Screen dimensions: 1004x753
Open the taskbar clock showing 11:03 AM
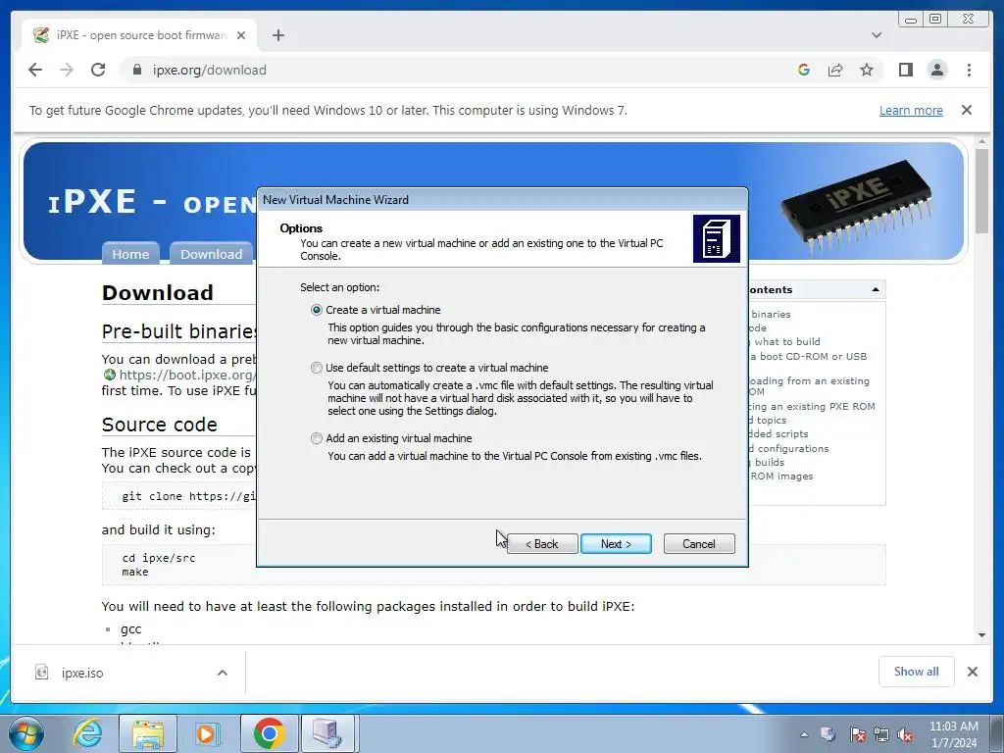pos(953,734)
